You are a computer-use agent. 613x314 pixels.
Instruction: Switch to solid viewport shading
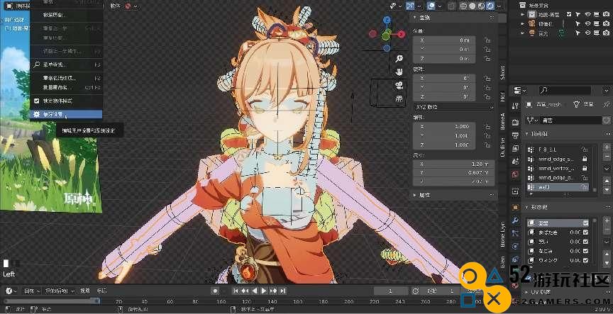pyautogui.click(x=473, y=6)
